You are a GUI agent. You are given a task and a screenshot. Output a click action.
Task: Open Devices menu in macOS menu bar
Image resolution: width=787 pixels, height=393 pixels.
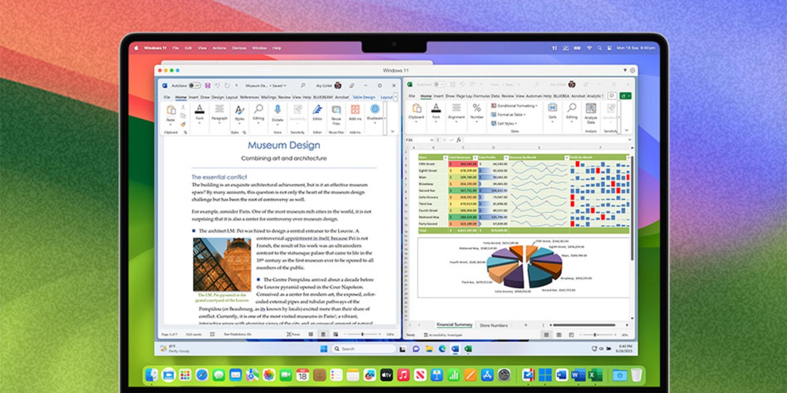point(239,48)
